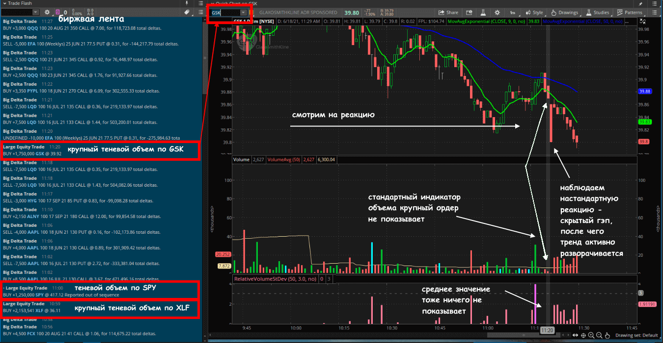Expand the GSK symbol dropdown arrow
Image resolution: width=663 pixels, height=343 pixels.
pos(244,12)
